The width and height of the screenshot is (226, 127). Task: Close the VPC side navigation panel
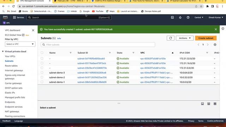33,30
